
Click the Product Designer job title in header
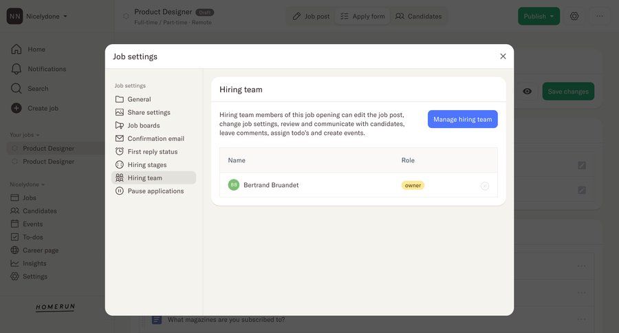tap(163, 12)
